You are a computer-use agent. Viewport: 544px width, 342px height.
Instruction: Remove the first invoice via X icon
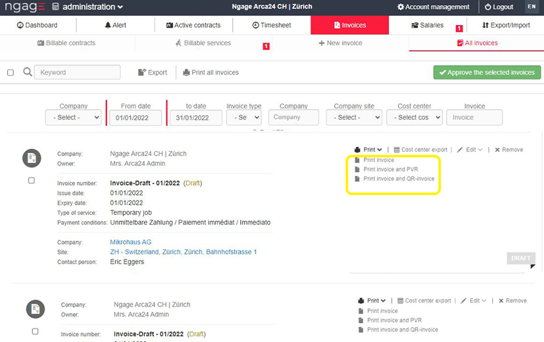click(497, 150)
